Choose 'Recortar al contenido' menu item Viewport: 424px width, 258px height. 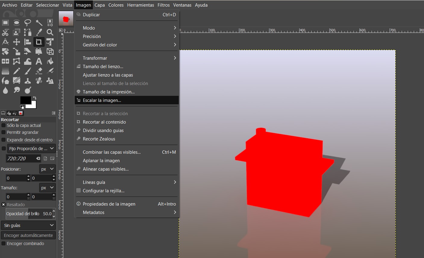click(127, 122)
